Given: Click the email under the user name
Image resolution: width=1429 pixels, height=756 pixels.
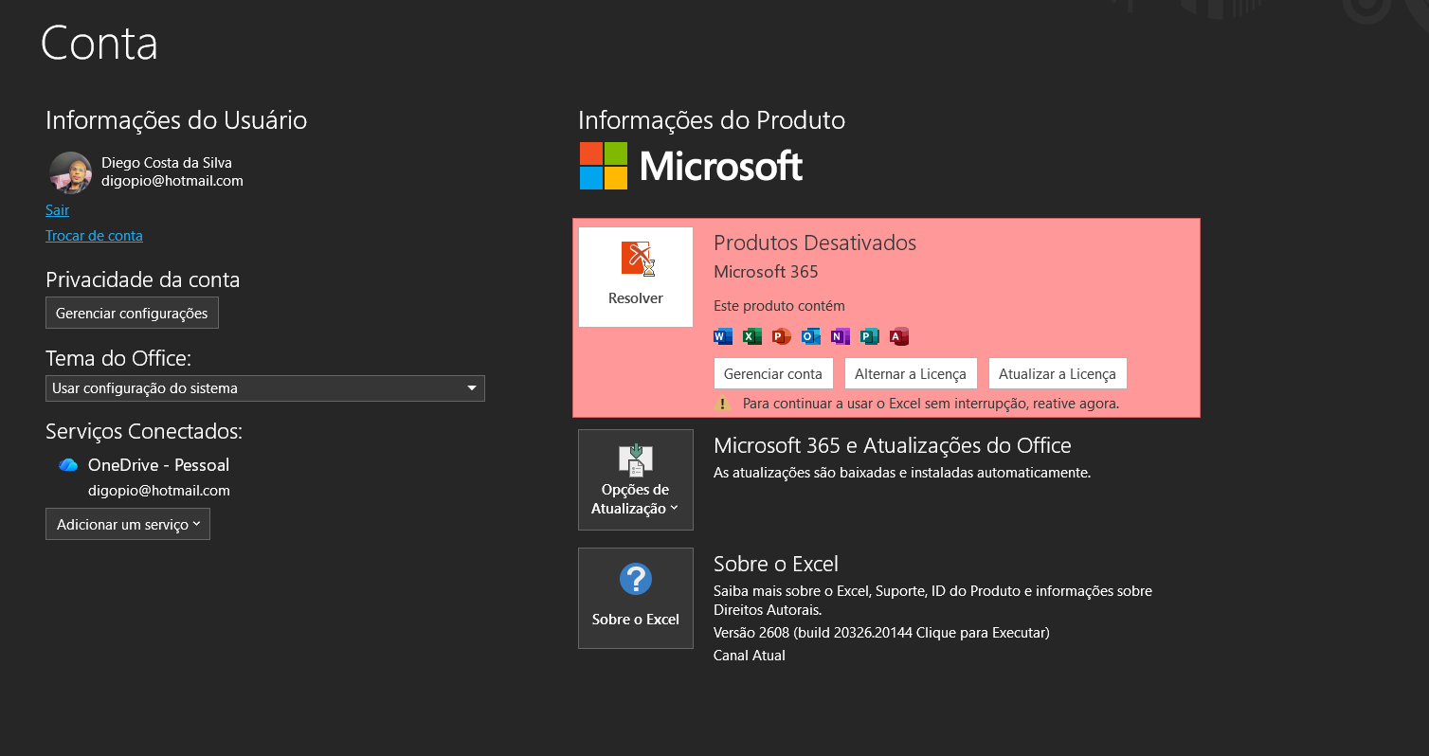Looking at the screenshot, I should [172, 181].
